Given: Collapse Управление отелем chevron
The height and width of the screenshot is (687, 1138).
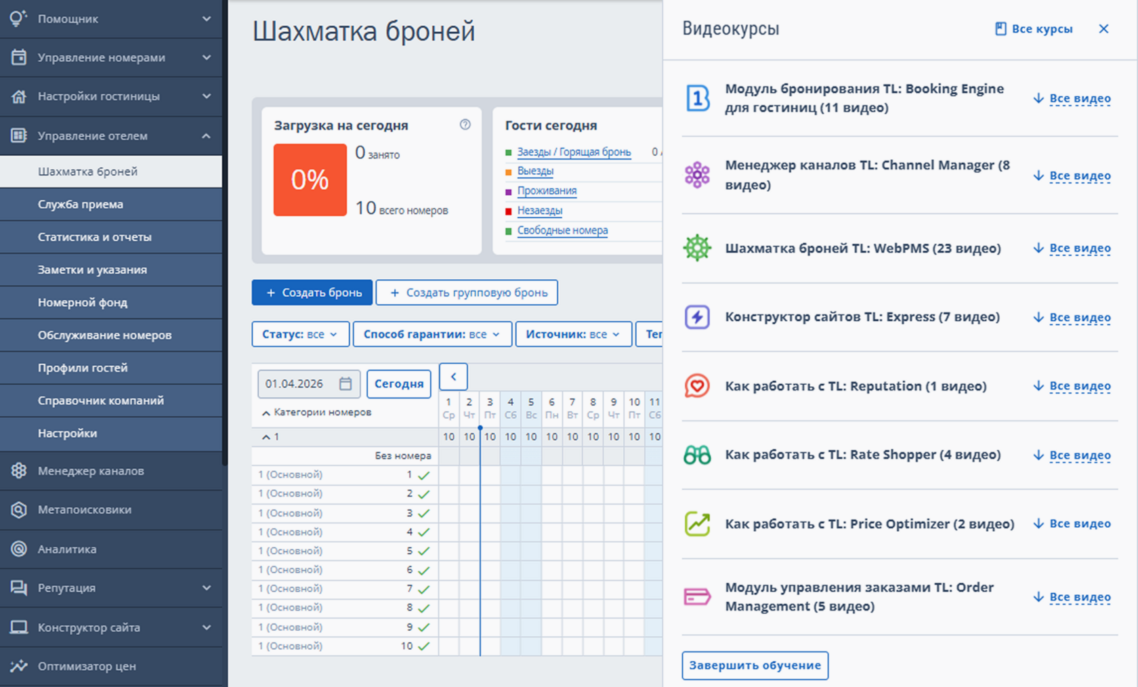Looking at the screenshot, I should (207, 136).
